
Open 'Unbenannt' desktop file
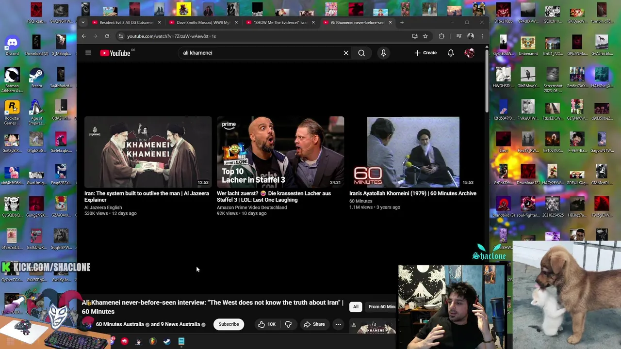tap(528, 46)
